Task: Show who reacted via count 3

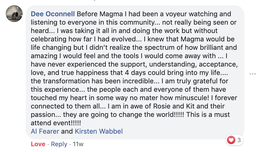Action: click(239, 140)
